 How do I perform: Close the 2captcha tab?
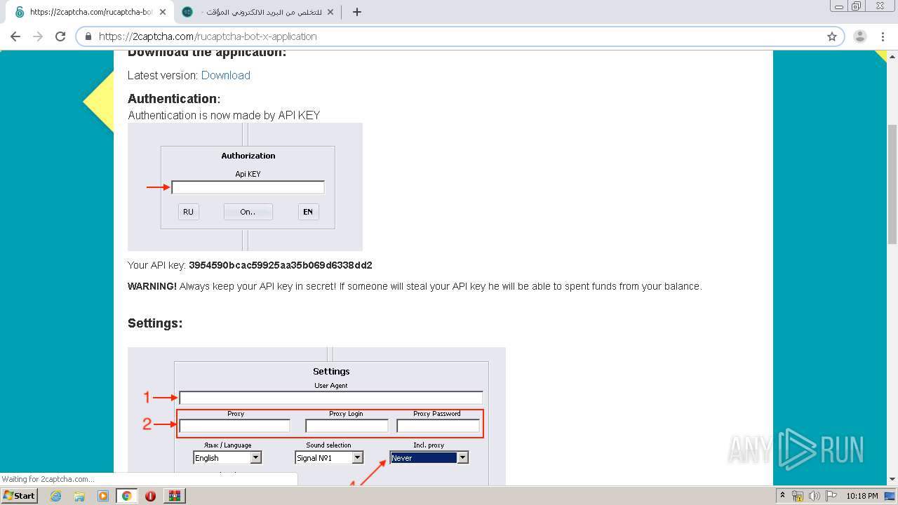pyautogui.click(x=163, y=12)
